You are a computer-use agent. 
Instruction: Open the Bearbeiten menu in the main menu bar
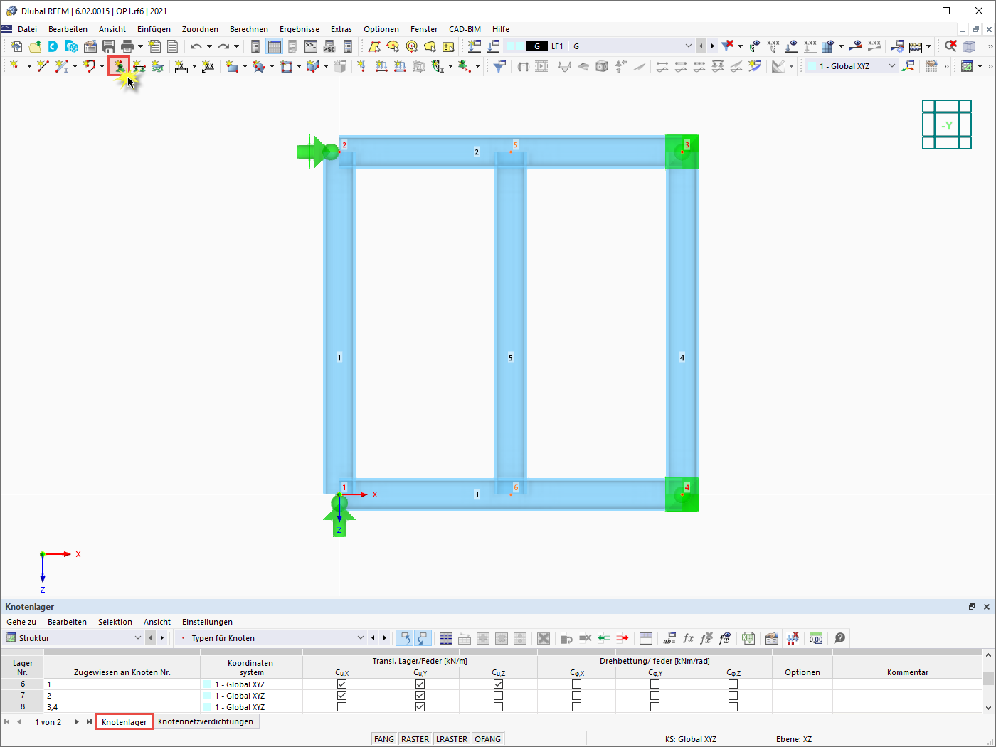pos(68,29)
